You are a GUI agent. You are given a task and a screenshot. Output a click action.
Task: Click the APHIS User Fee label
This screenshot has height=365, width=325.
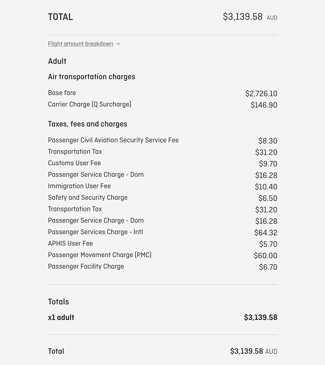coord(70,244)
